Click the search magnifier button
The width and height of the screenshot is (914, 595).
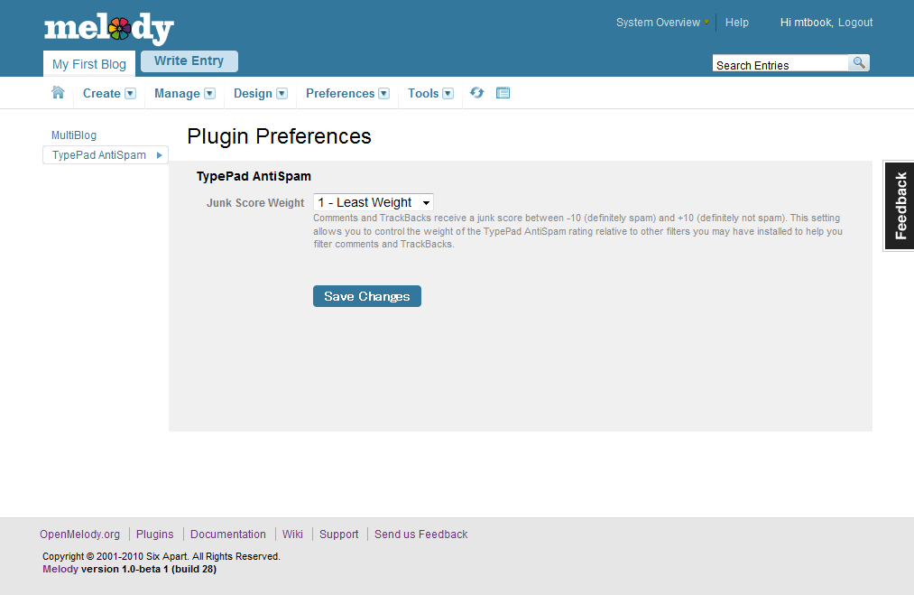coord(859,62)
